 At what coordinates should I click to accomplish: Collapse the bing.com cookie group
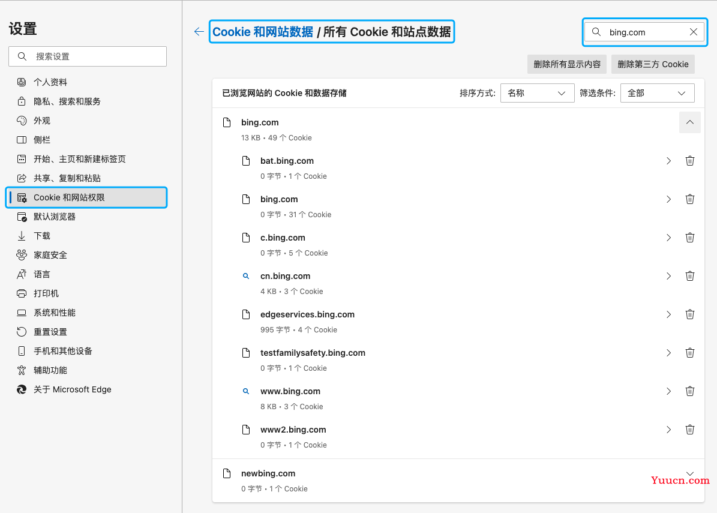tap(690, 122)
